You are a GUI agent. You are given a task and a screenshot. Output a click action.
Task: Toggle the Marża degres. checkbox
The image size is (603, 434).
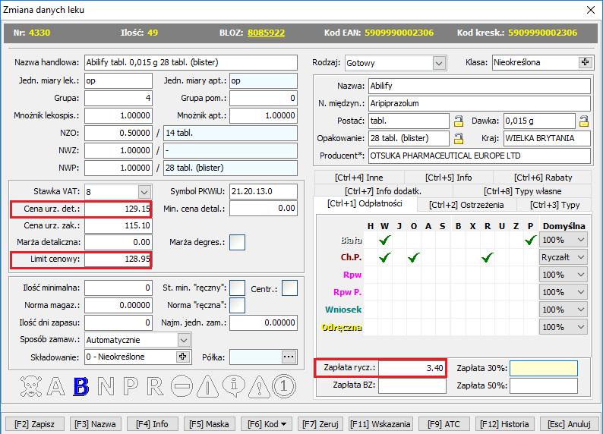[237, 242]
